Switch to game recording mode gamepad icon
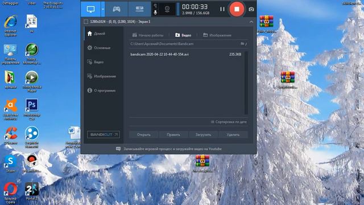The image size is (364, 205). pos(116,9)
